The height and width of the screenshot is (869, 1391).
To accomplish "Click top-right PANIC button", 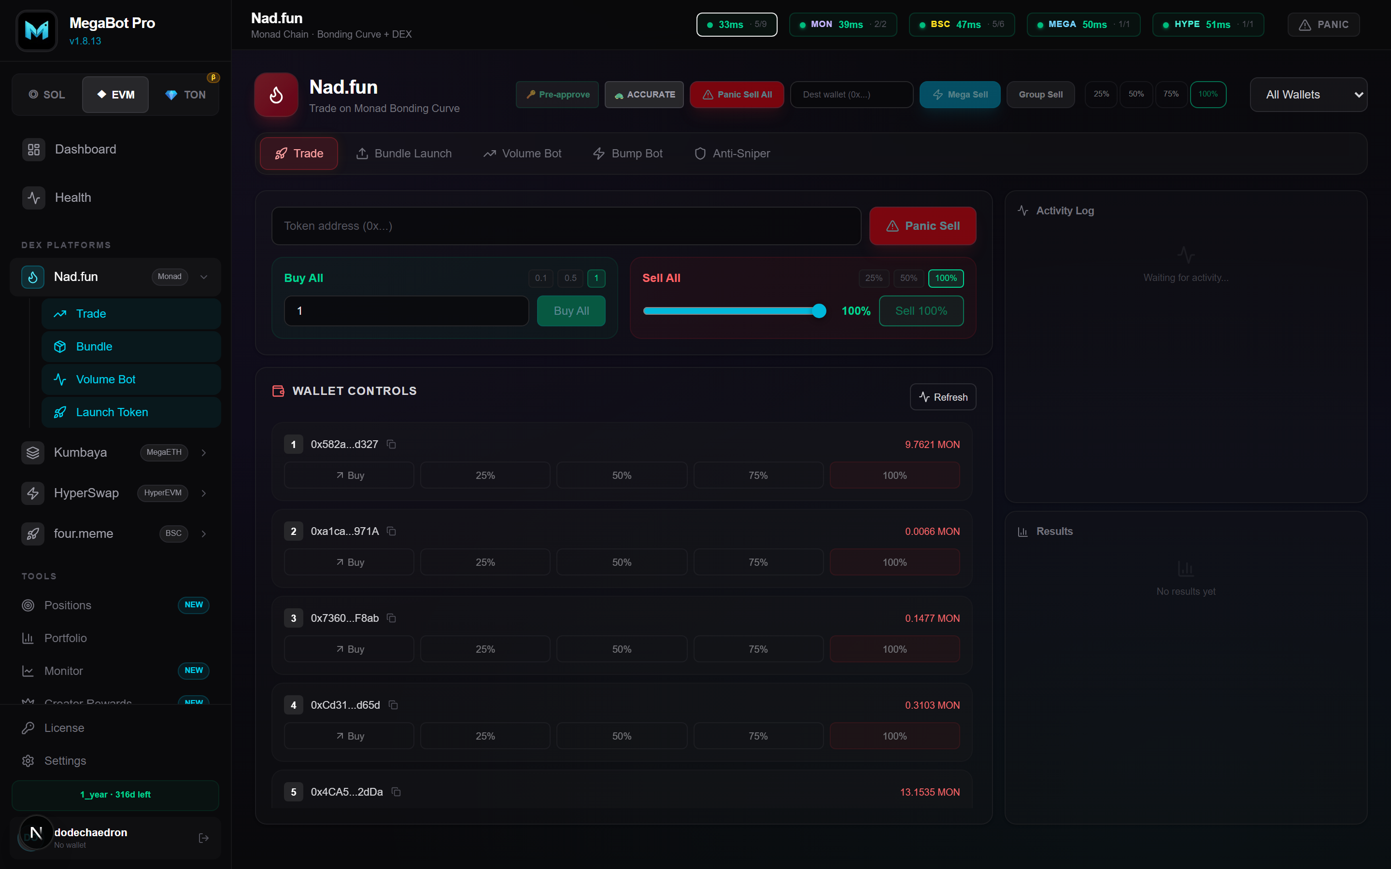I will tap(1323, 25).
